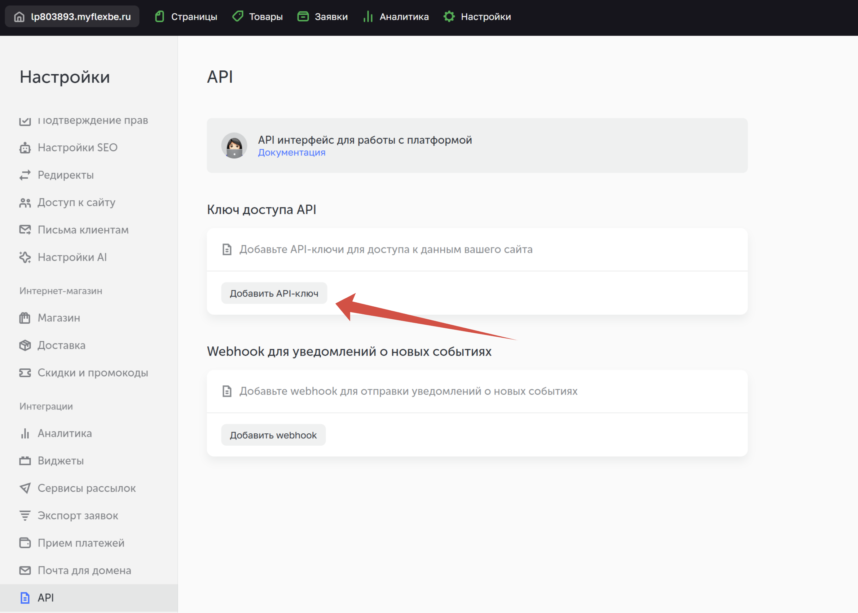858x613 pixels.
Task: Open Сервисы рассылок via the paper plane icon
Action: (x=25, y=488)
